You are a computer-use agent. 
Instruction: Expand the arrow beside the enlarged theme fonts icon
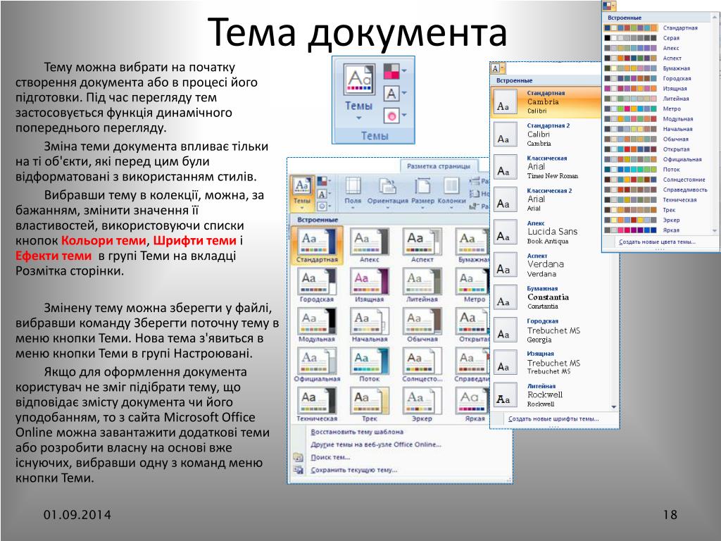point(403,93)
